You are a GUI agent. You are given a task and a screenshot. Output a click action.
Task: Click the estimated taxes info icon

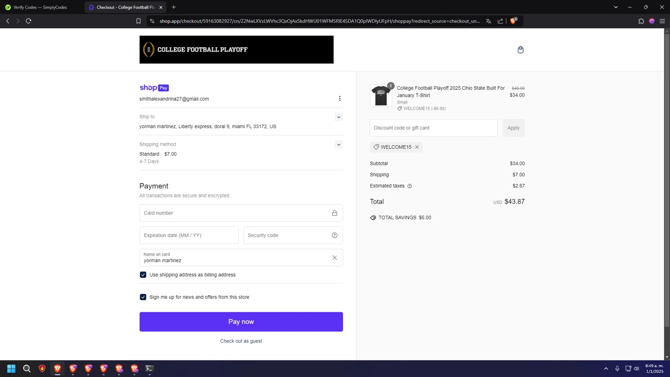[x=410, y=186]
